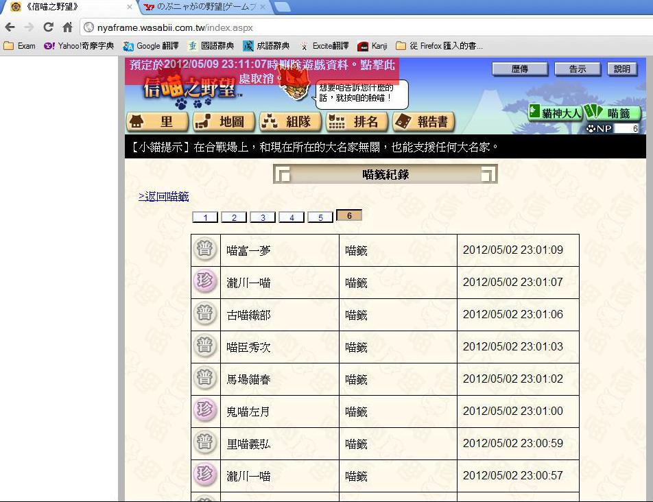Open the 歷傳 button
653x502 pixels.
point(520,69)
